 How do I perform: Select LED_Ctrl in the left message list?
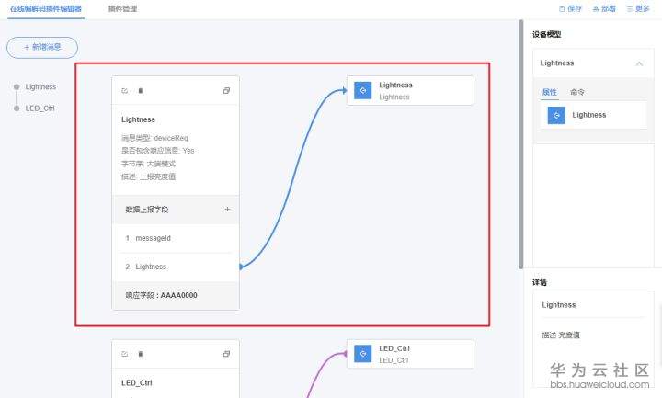click(40, 108)
